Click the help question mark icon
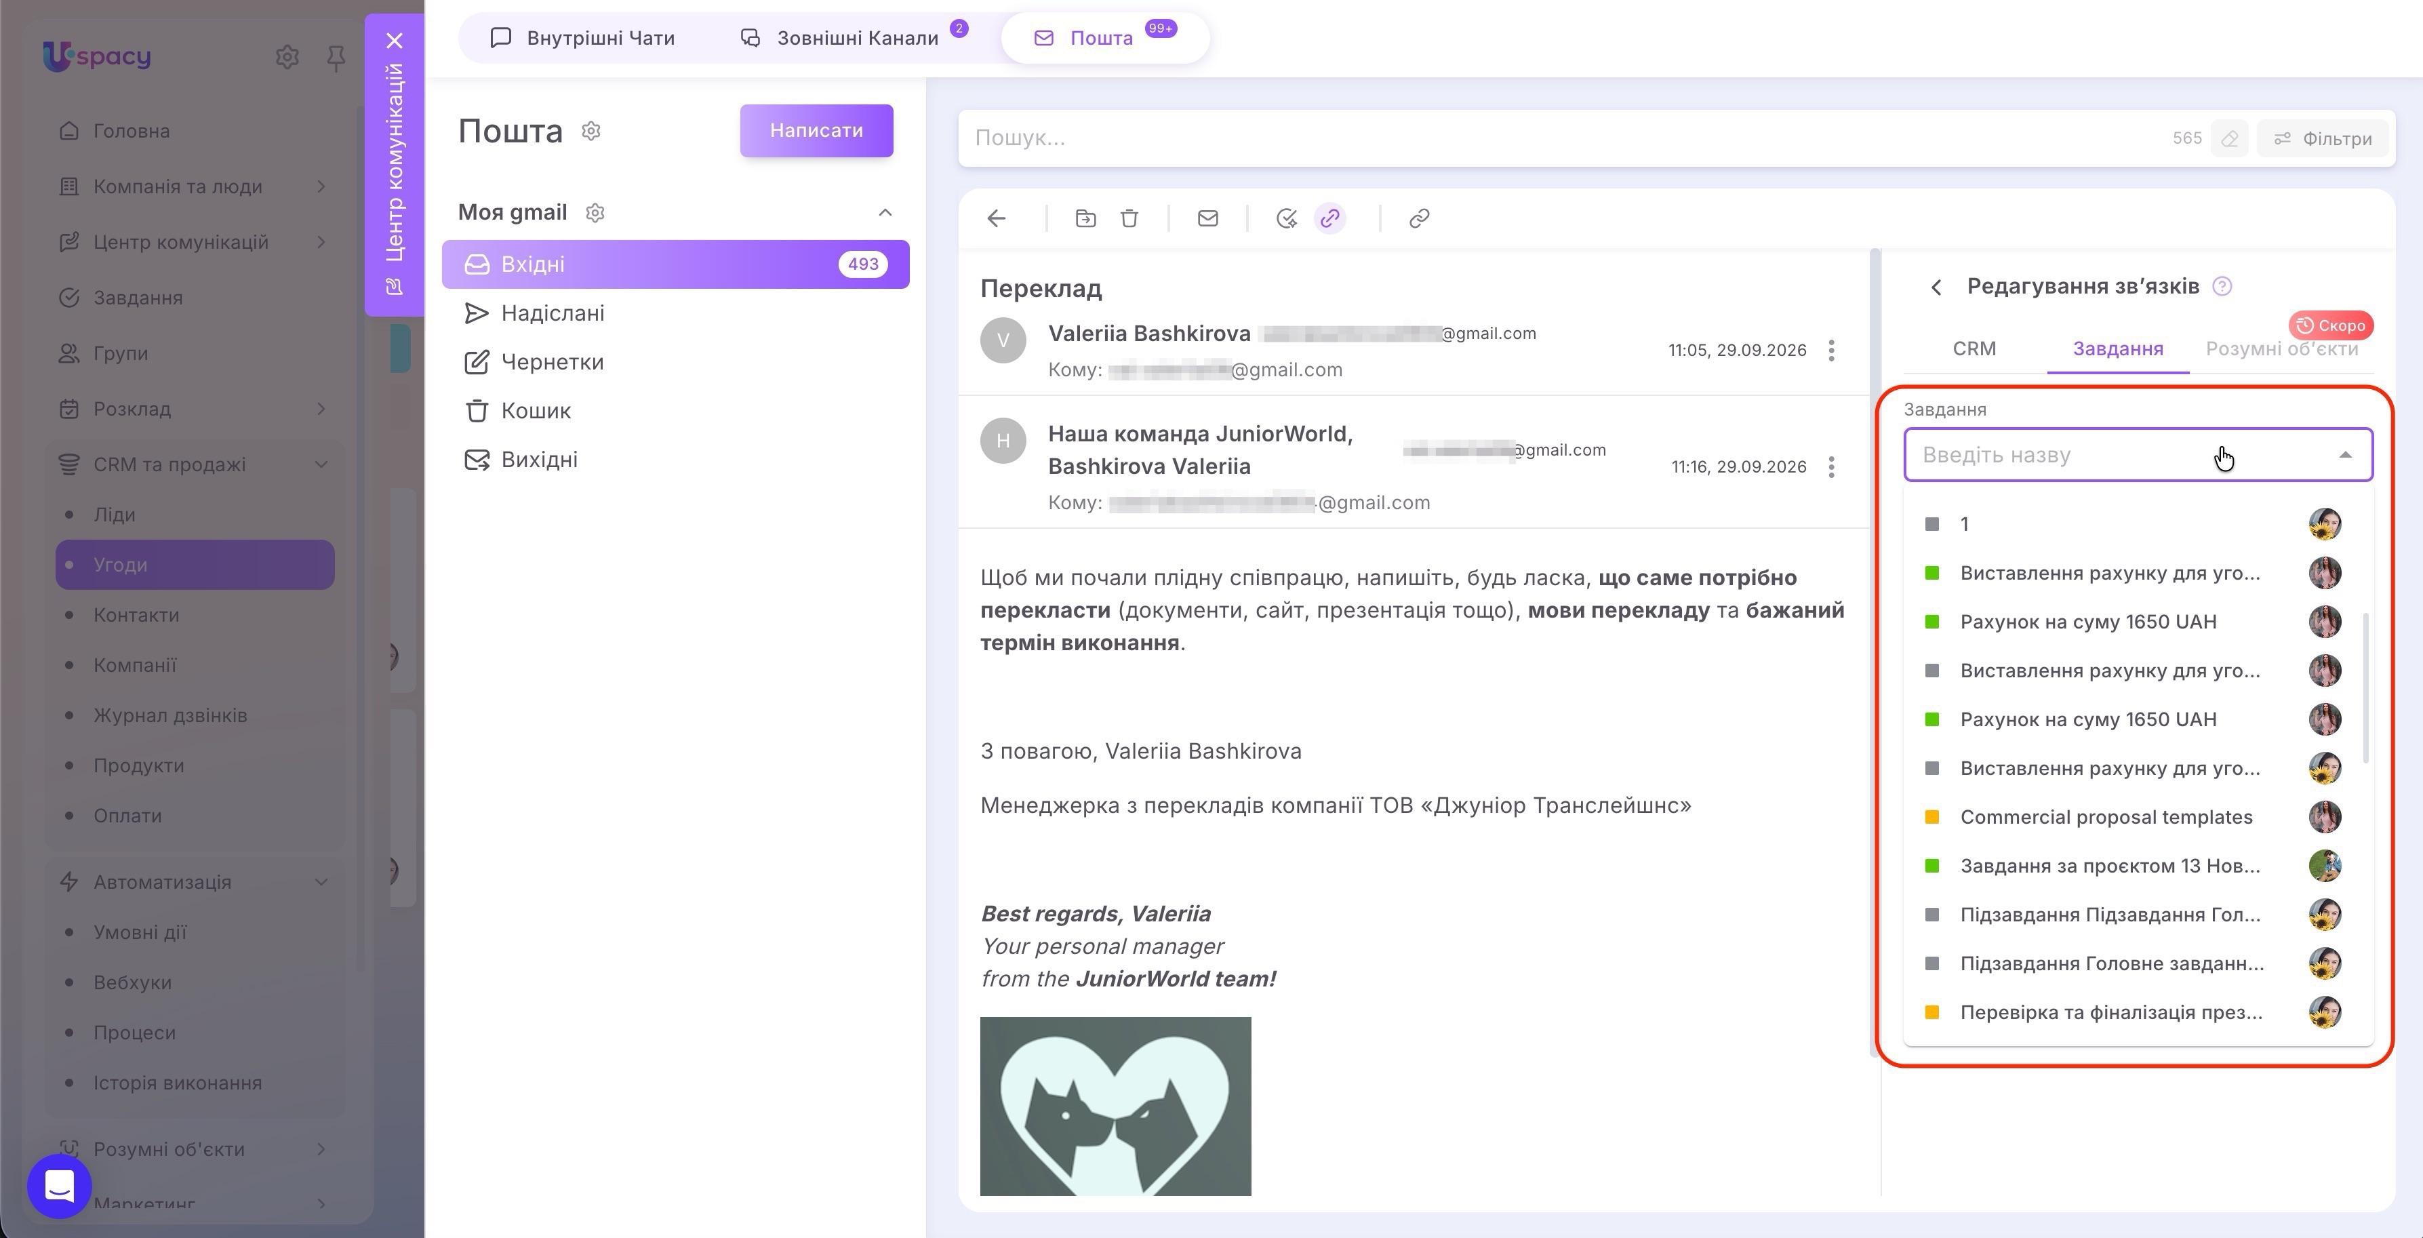2423x1238 pixels. click(x=2222, y=286)
